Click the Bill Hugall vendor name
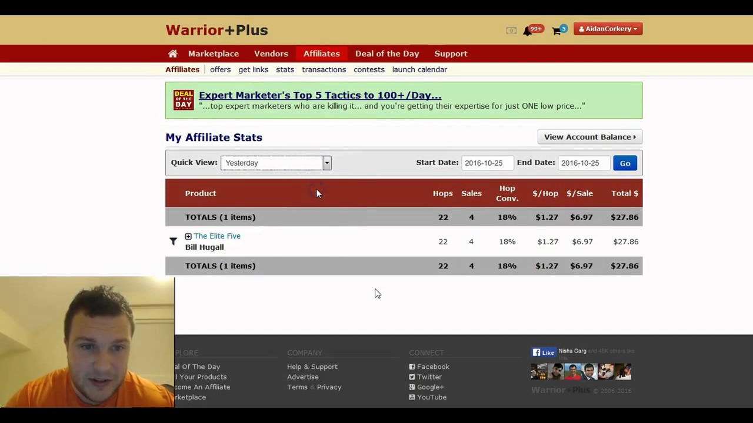 tap(204, 247)
